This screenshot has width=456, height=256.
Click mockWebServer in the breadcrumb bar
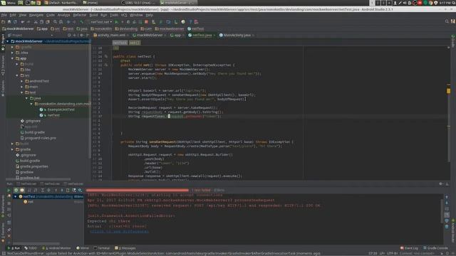click(x=18, y=28)
